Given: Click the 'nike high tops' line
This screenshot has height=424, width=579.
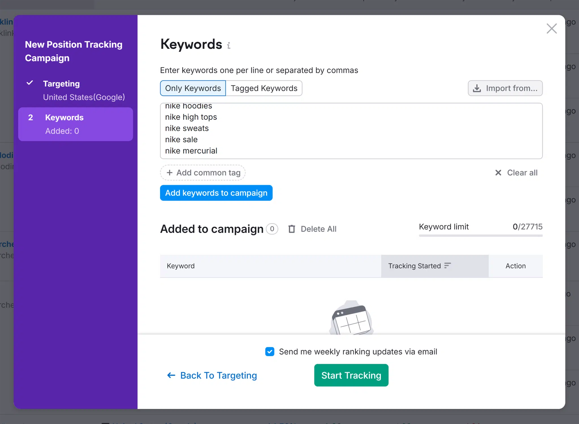Looking at the screenshot, I should (x=191, y=117).
